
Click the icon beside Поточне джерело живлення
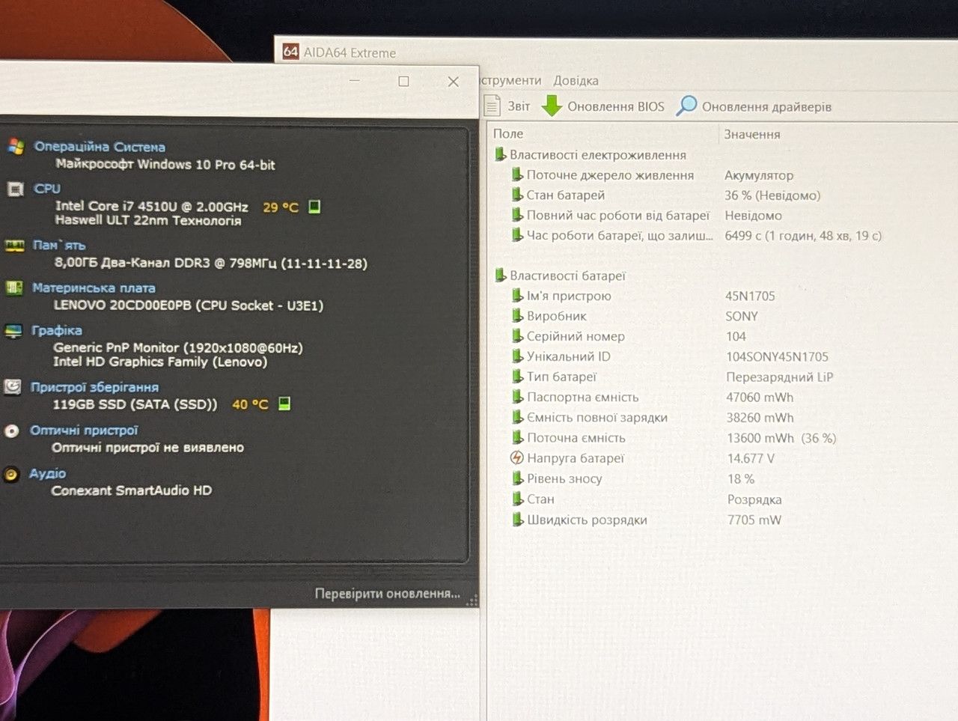(517, 174)
